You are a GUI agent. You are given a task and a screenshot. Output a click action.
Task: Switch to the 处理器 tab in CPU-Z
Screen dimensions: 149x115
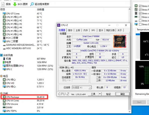coord(62,30)
